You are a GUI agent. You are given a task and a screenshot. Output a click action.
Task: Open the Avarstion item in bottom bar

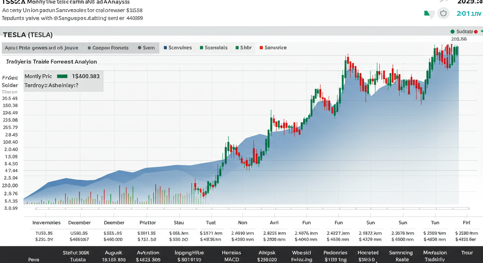[148, 253]
